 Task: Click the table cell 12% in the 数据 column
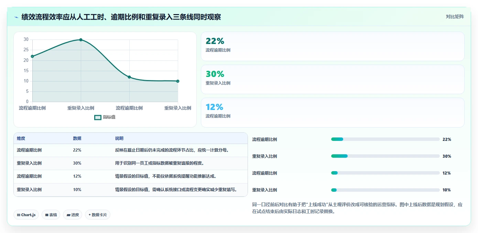point(77,176)
